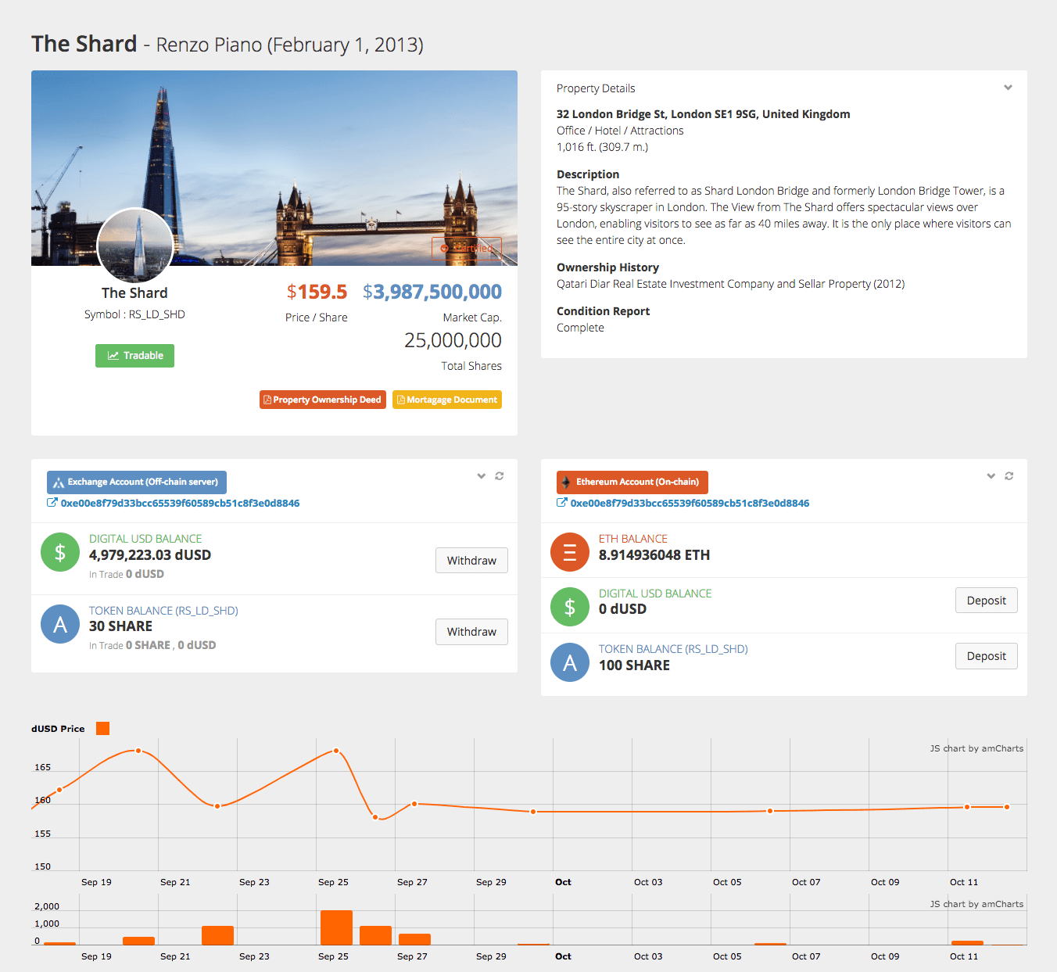Click the Tradable button
This screenshot has height=972, width=1057.
tap(134, 356)
